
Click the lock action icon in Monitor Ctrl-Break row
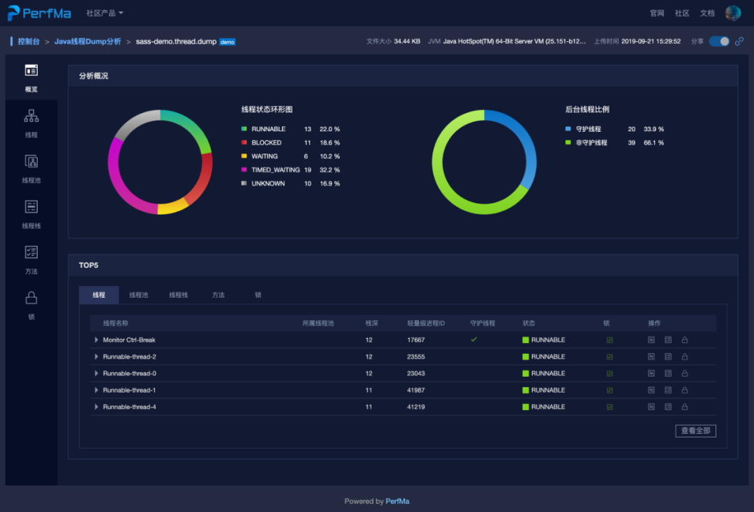click(x=685, y=340)
